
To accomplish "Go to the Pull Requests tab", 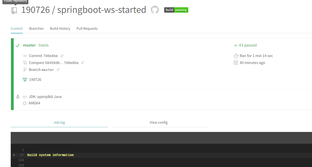I will (87, 29).
